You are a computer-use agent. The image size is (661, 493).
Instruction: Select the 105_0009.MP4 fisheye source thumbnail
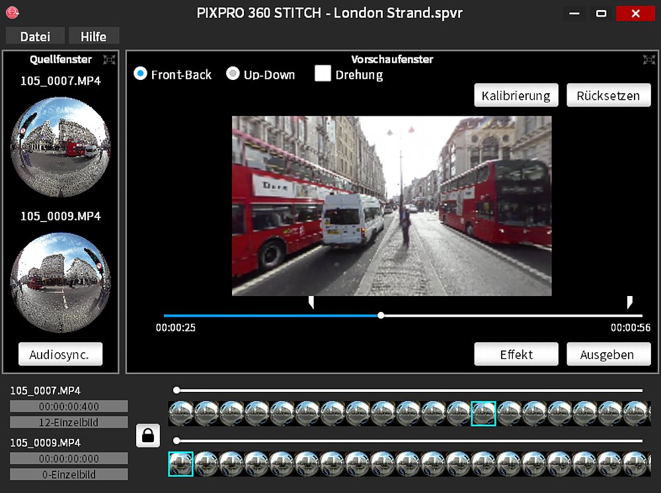[61, 282]
